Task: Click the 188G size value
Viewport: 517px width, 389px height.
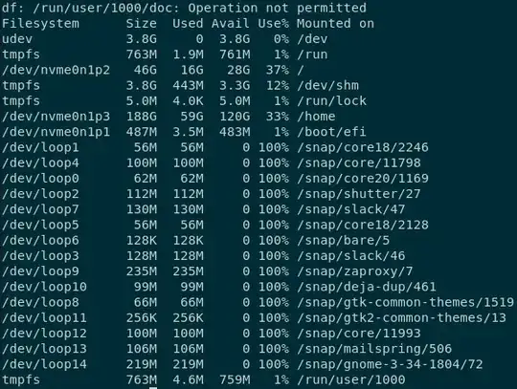Action: tap(142, 117)
